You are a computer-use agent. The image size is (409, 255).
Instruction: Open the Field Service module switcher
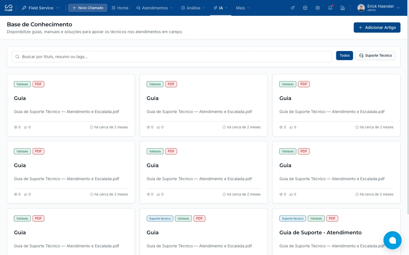41,8
